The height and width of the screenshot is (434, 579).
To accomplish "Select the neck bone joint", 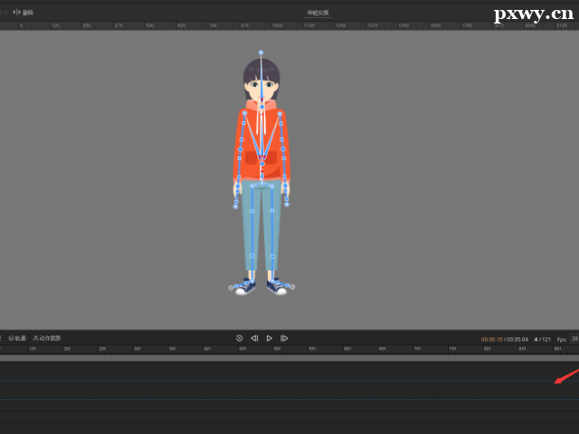I will (261, 108).
